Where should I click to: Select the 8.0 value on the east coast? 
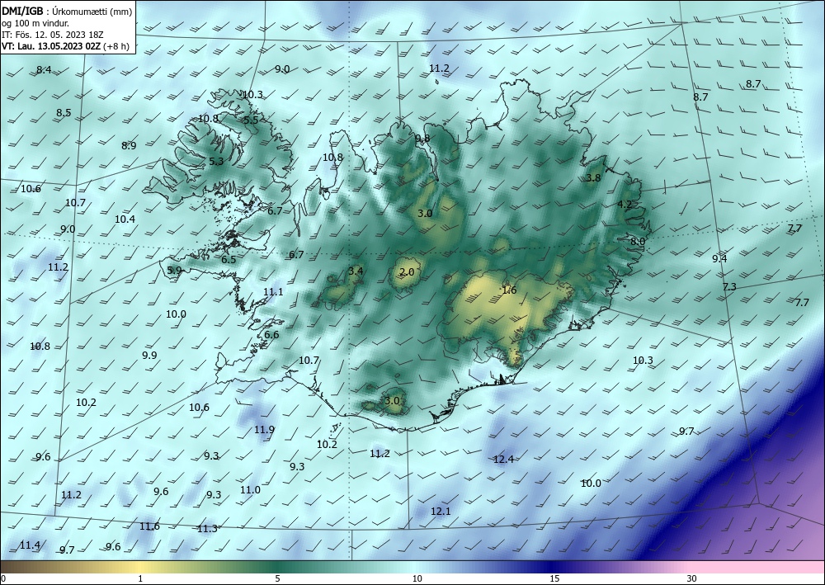pos(638,242)
